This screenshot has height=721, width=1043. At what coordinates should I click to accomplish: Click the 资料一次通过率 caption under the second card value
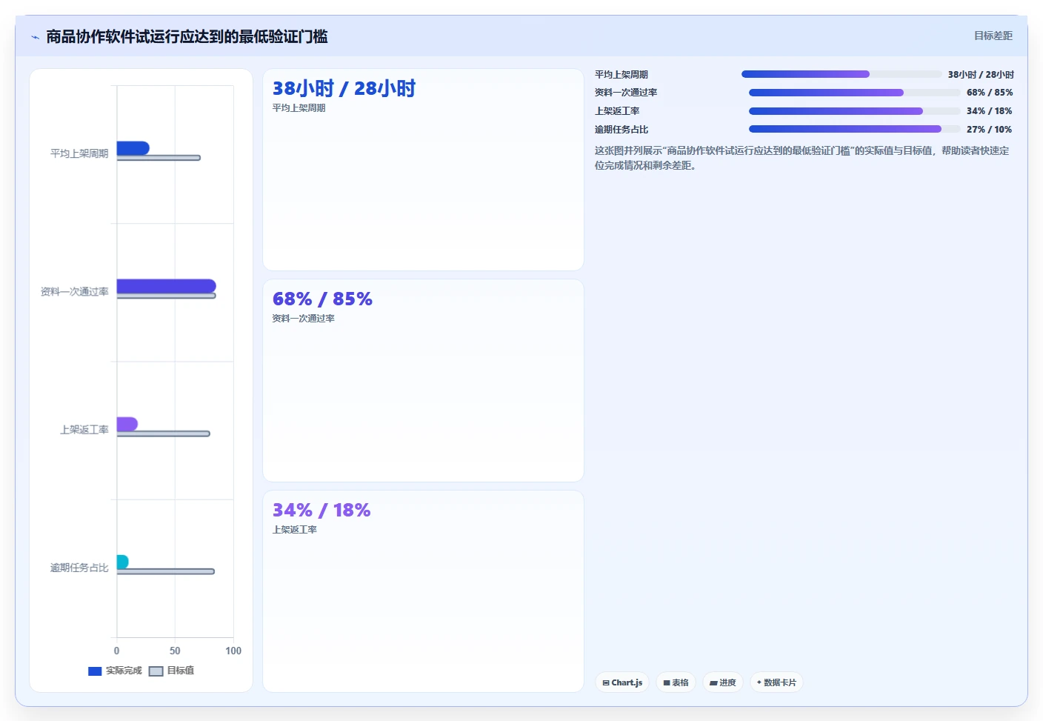point(303,319)
